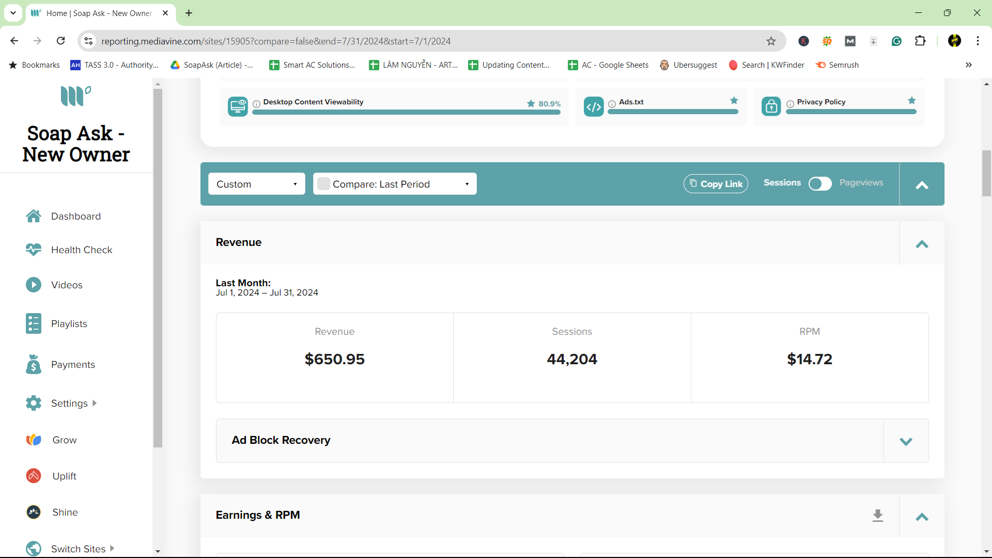Viewport: 992px width, 558px height.
Task: Open a new browser tab
Action: pos(189,13)
